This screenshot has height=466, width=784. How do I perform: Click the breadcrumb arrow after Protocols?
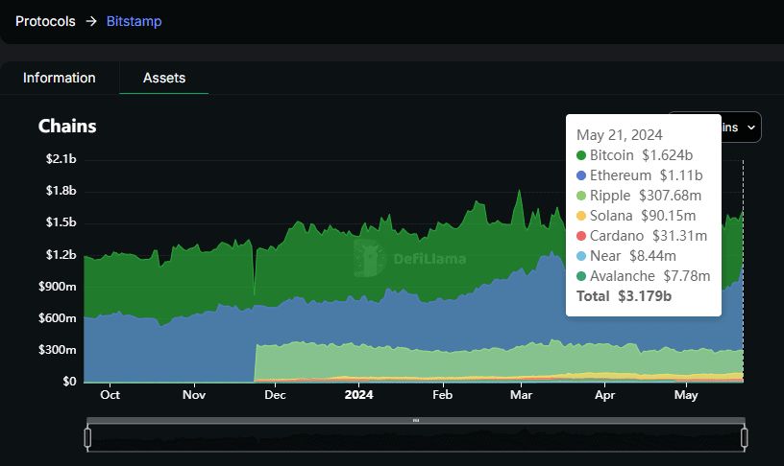[90, 21]
